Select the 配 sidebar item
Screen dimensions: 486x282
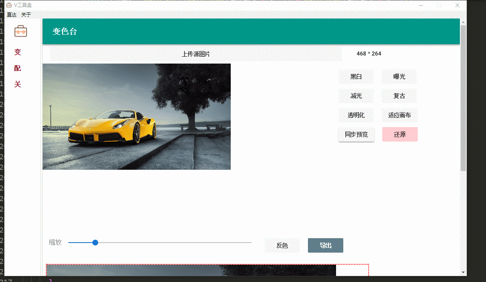click(x=18, y=68)
